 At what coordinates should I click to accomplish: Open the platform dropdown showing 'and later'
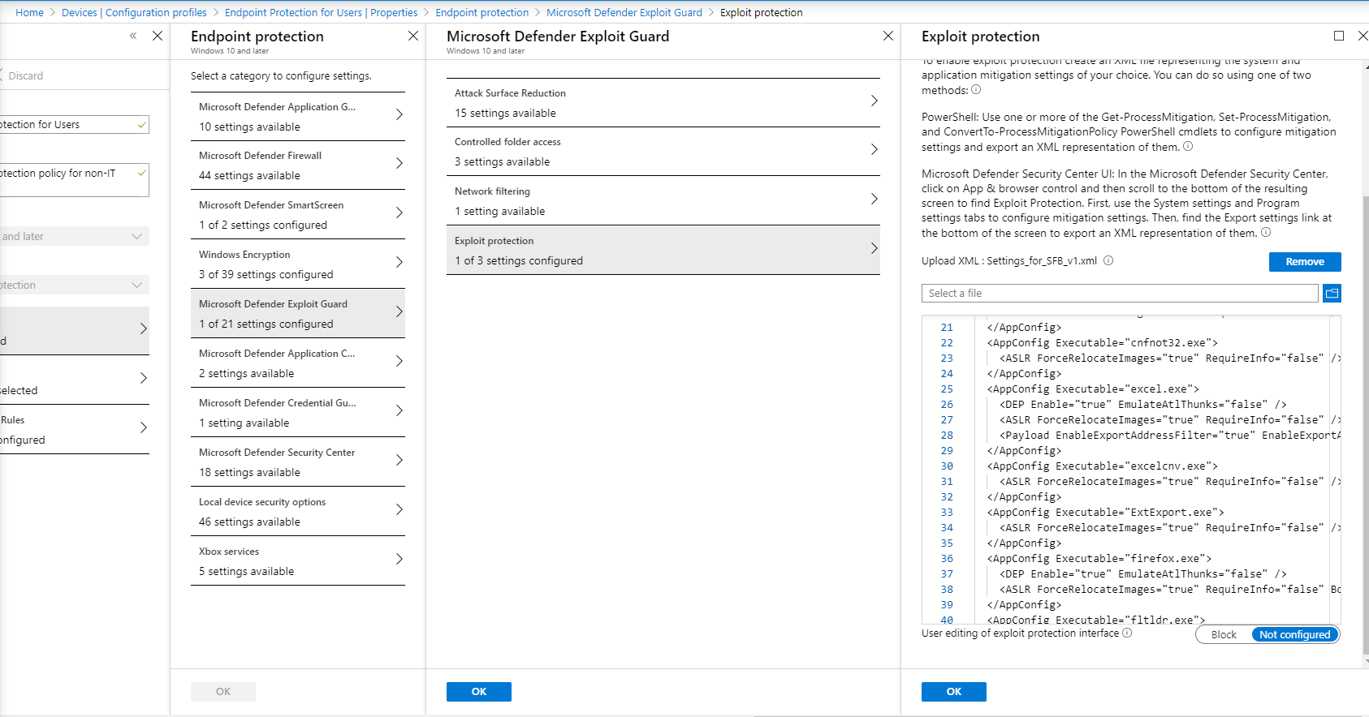coord(75,236)
